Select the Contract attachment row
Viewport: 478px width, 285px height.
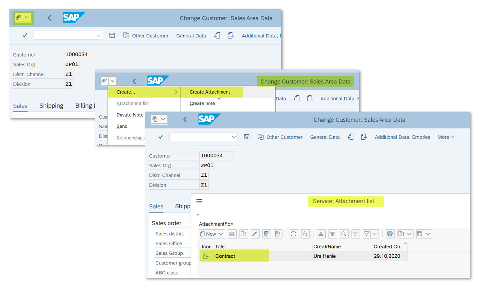pyautogui.click(x=225, y=256)
